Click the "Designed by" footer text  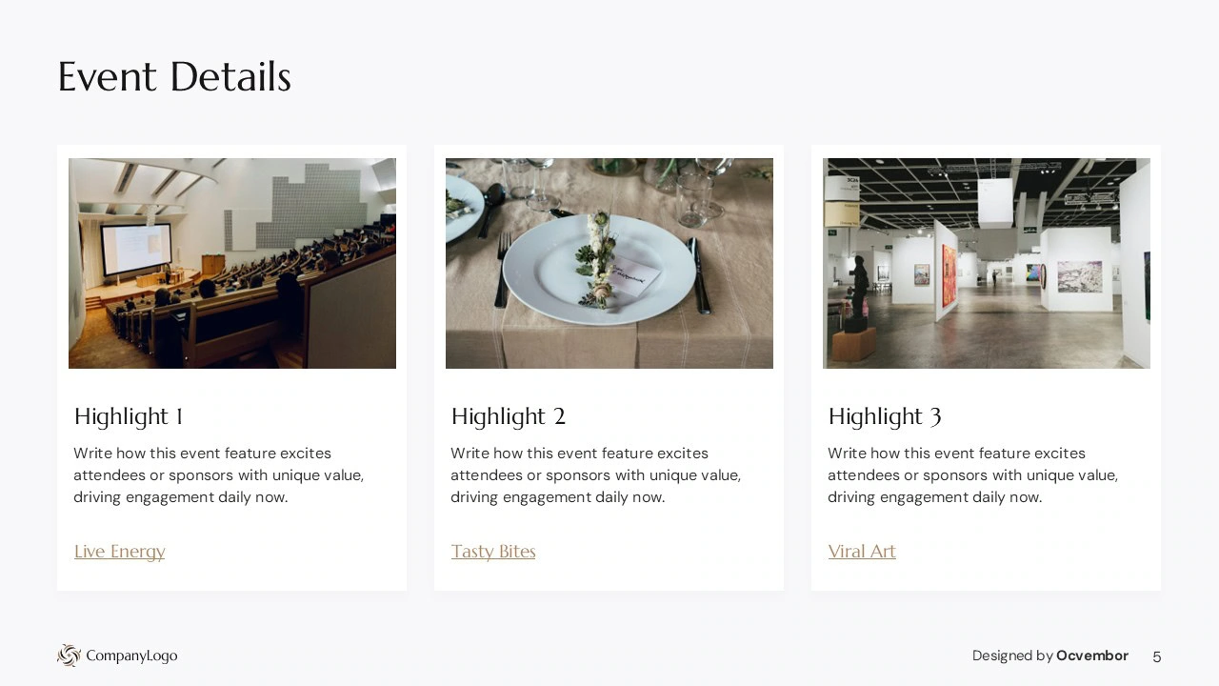coord(1012,656)
